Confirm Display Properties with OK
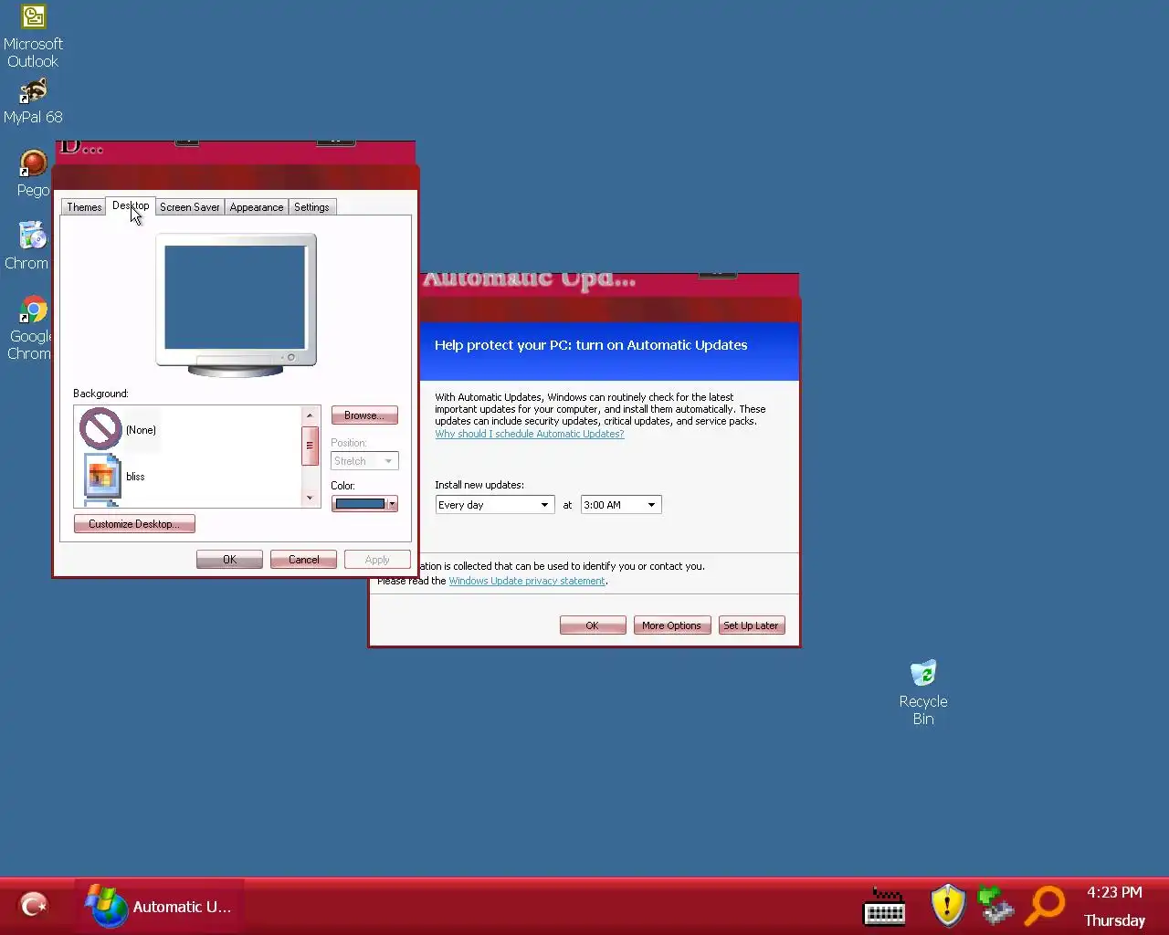This screenshot has height=935, width=1169. click(229, 560)
